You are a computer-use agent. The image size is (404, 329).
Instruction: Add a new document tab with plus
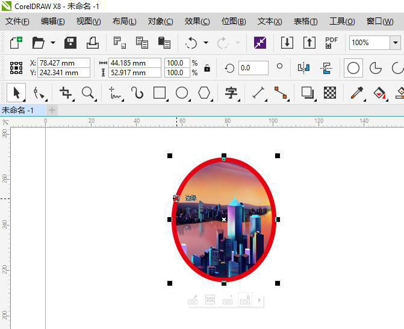tap(52, 110)
